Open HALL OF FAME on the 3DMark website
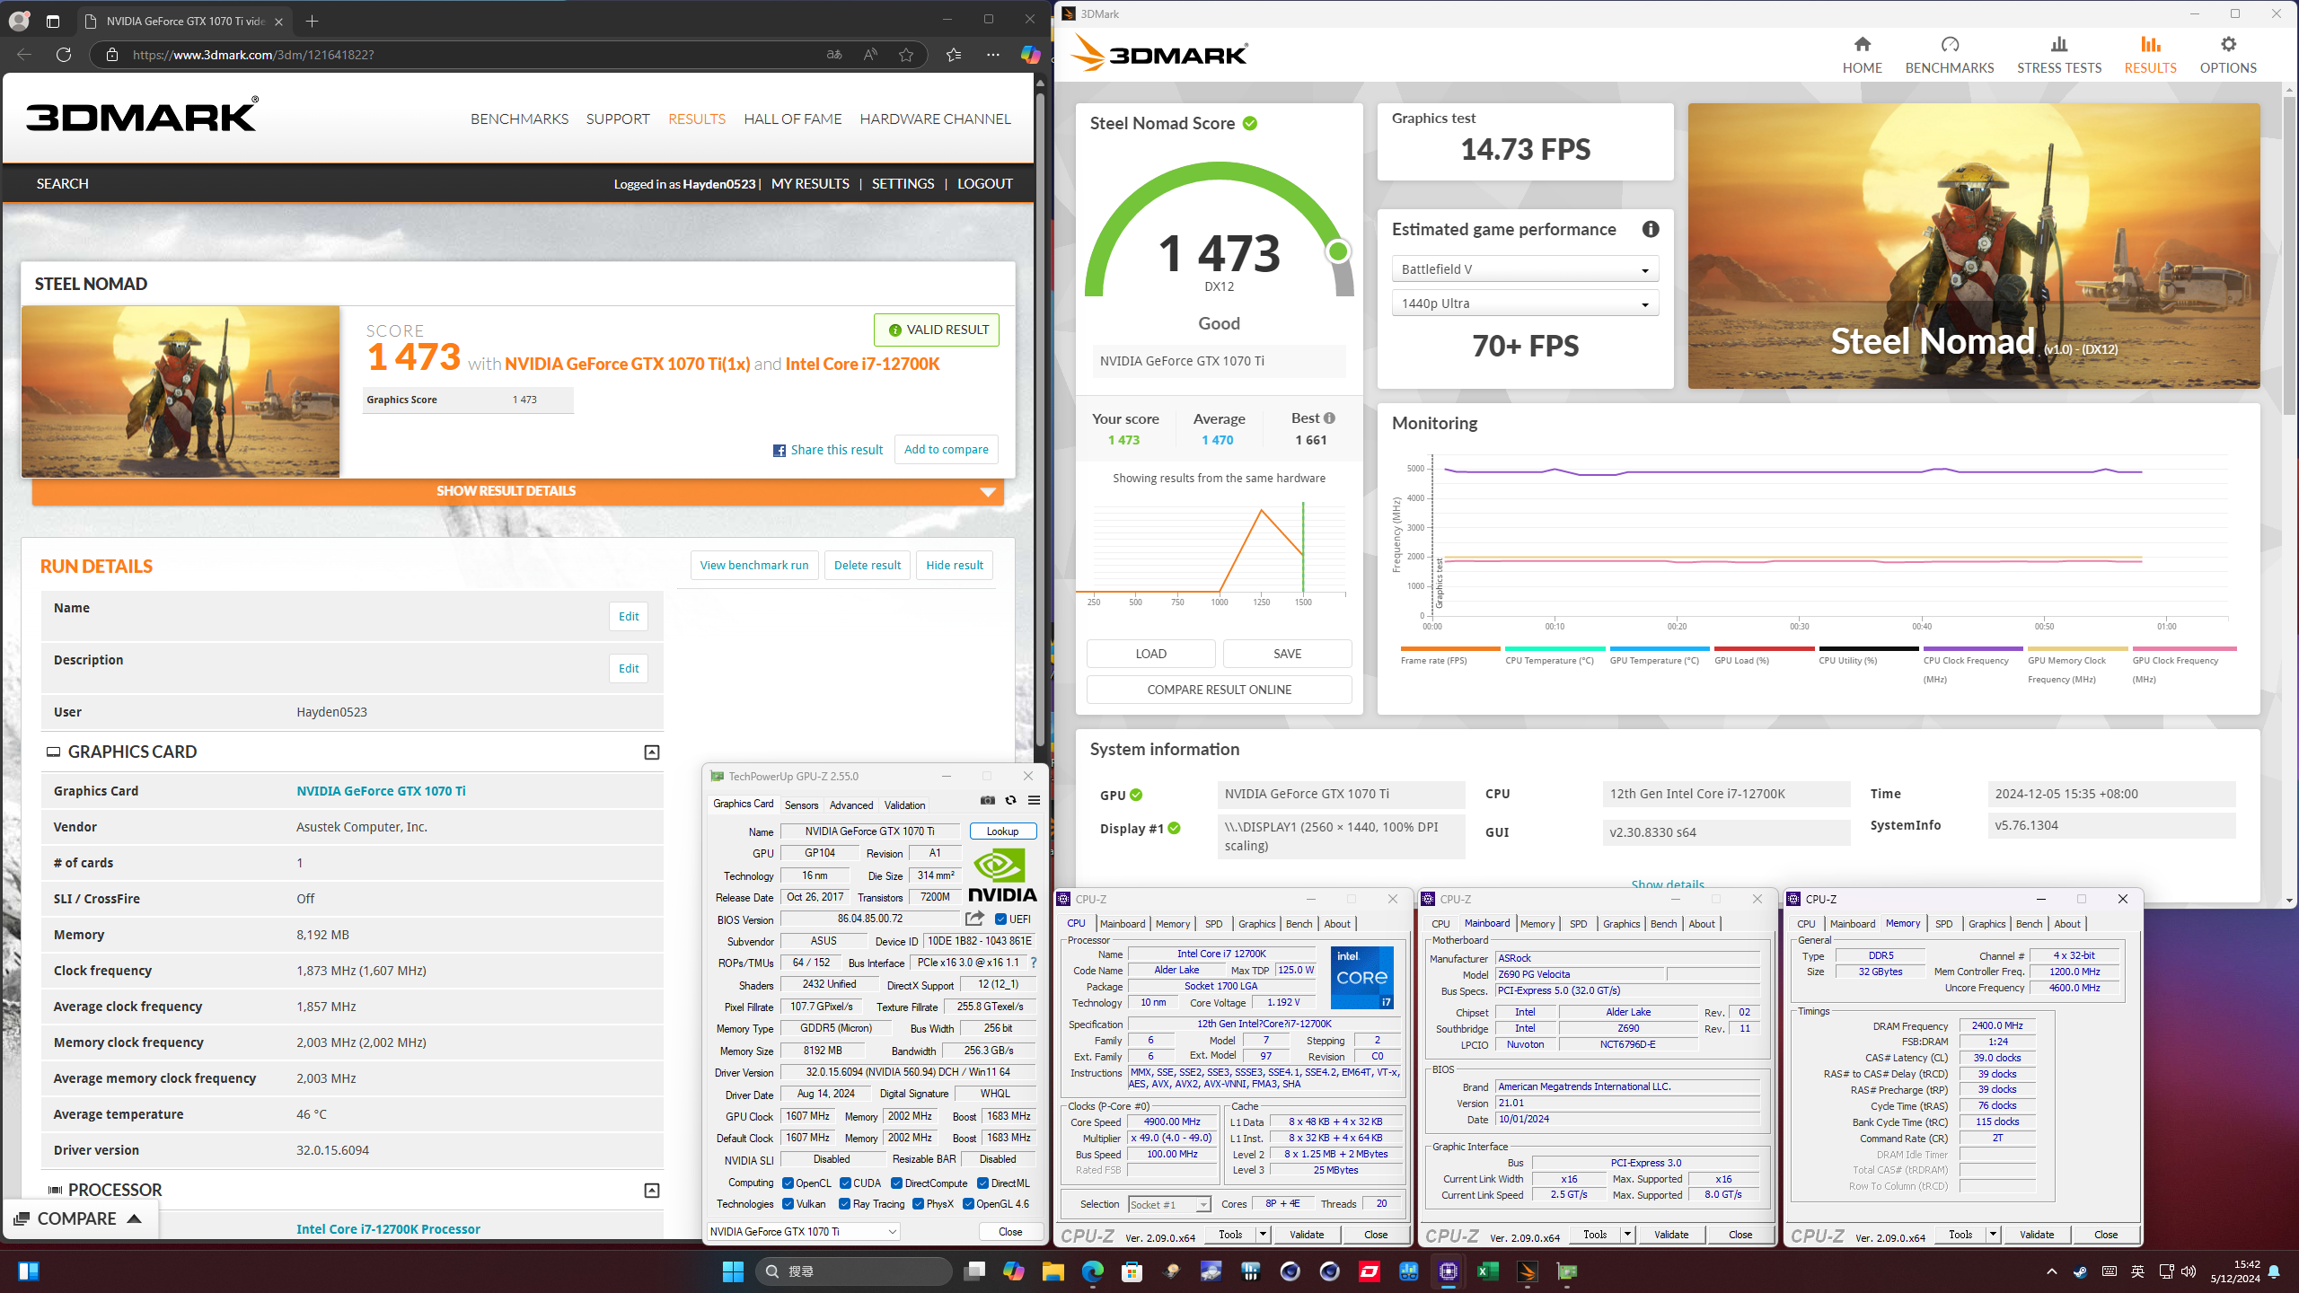This screenshot has width=2299, height=1293. (x=792, y=119)
